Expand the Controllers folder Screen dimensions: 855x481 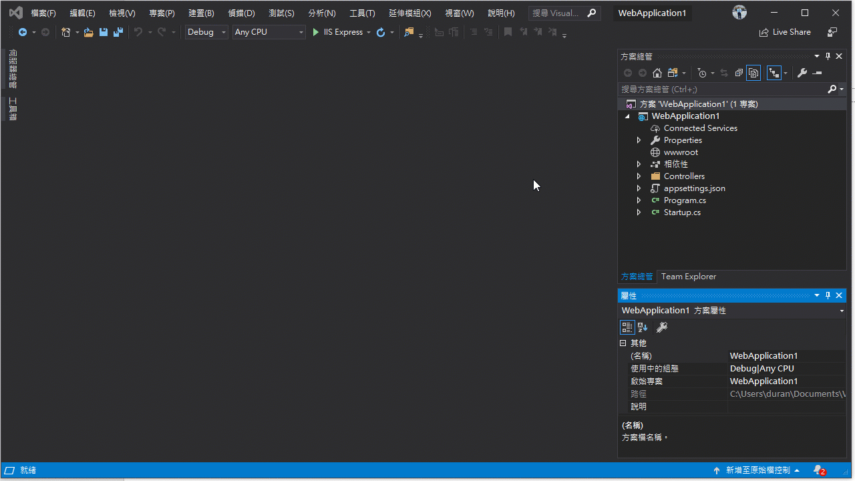pos(639,176)
